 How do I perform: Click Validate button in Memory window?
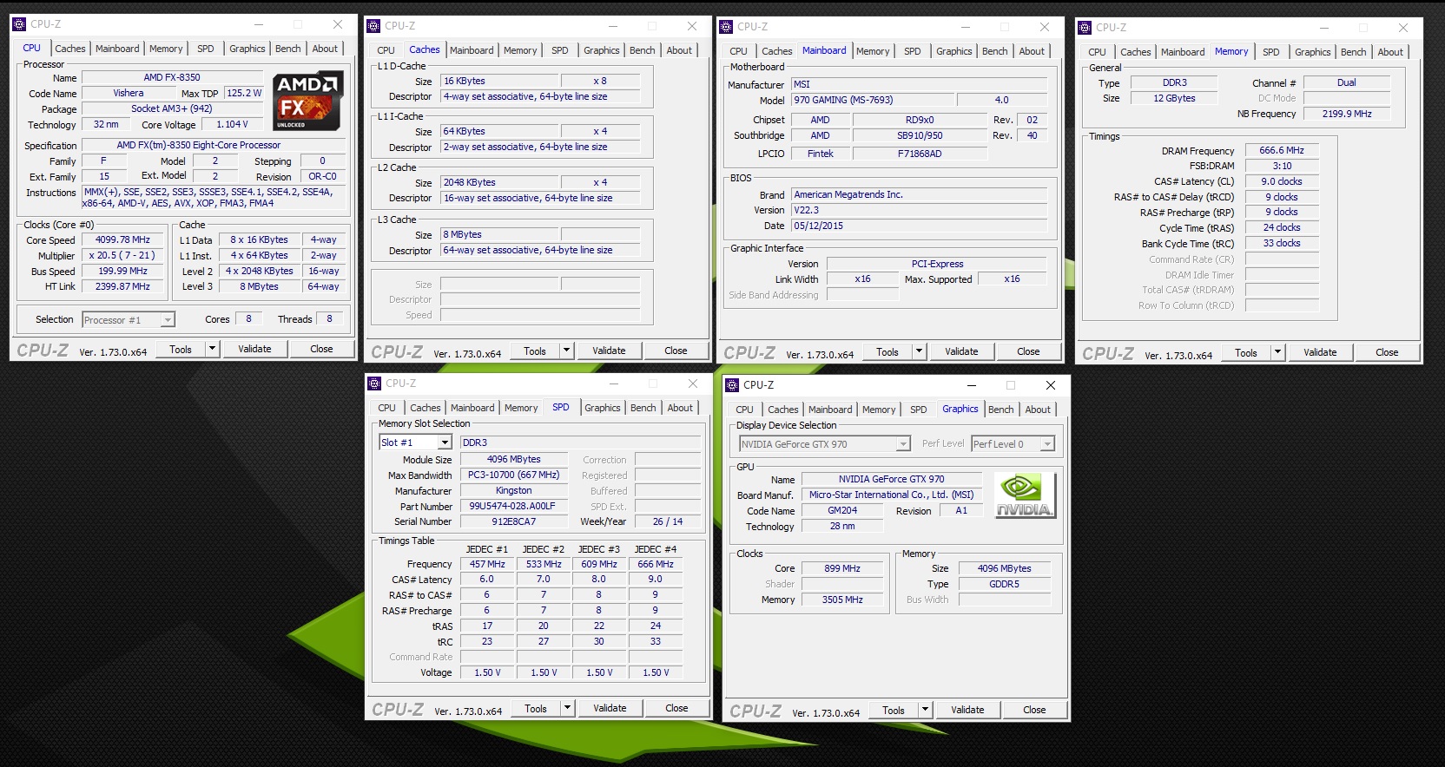click(x=1320, y=352)
